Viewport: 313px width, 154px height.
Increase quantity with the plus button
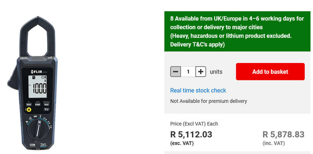201,72
